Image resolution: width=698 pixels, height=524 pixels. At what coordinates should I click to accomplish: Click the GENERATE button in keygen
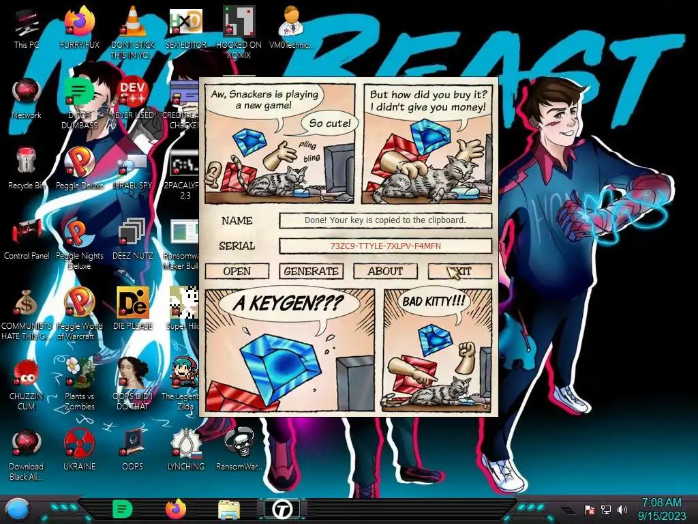pos(311,271)
